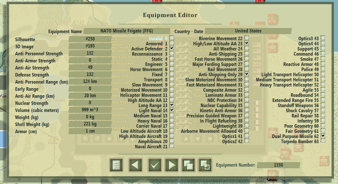338x184 pixels.
Task: Enable the Reconnaissance 3 flag
Action: tap(172, 53)
